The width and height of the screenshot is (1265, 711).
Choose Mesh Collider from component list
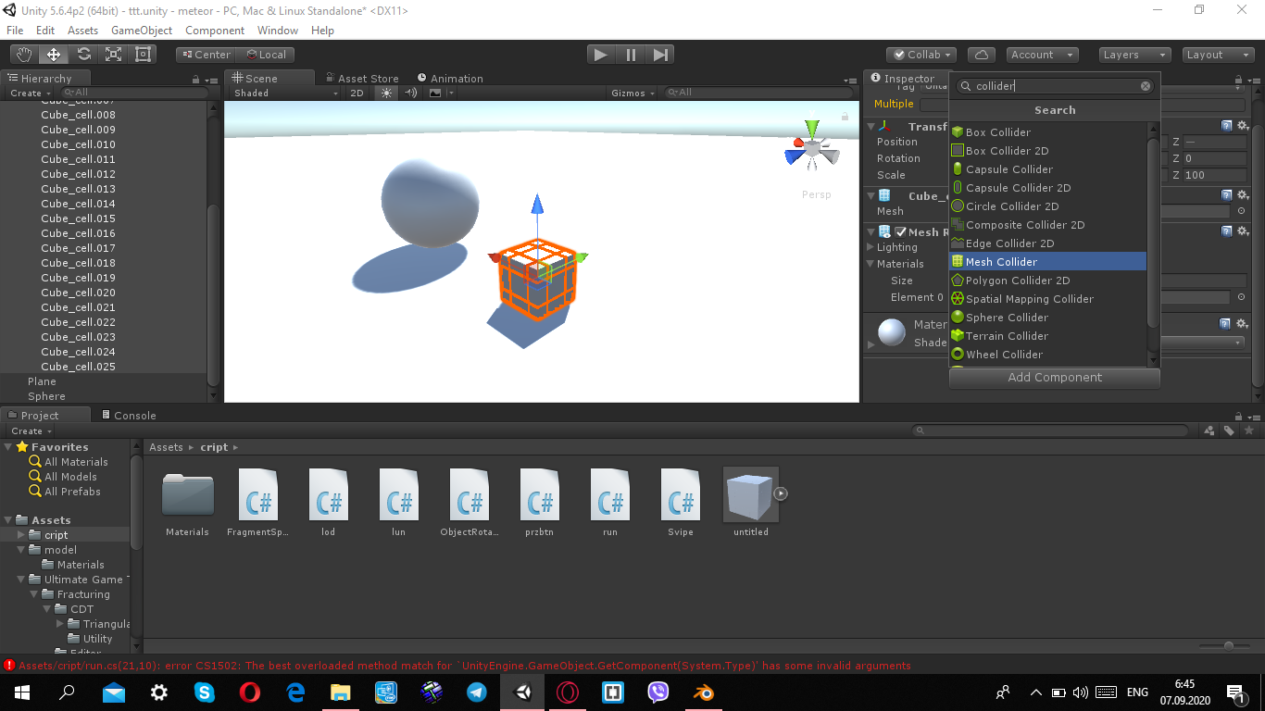click(1047, 262)
